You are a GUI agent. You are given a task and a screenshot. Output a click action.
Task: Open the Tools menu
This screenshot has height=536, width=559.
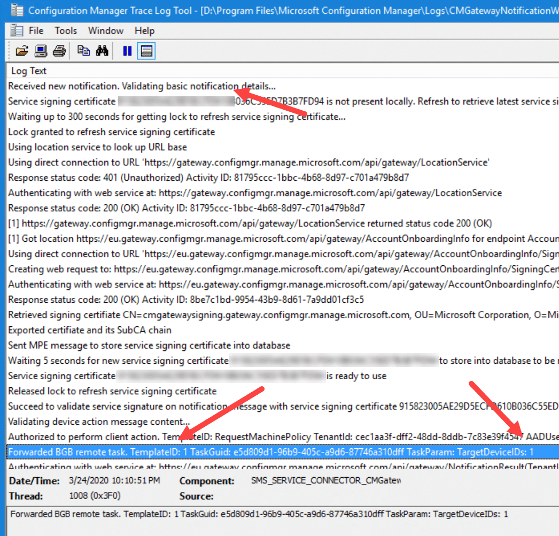pyautogui.click(x=66, y=30)
